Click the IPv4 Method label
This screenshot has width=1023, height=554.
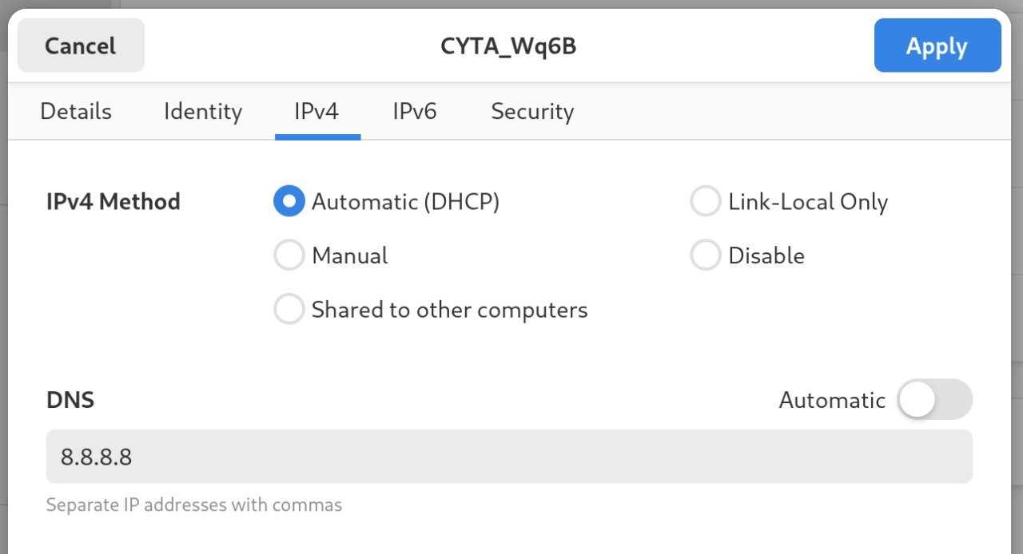(x=113, y=202)
